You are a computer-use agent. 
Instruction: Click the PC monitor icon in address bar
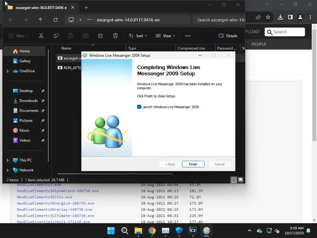[71, 20]
